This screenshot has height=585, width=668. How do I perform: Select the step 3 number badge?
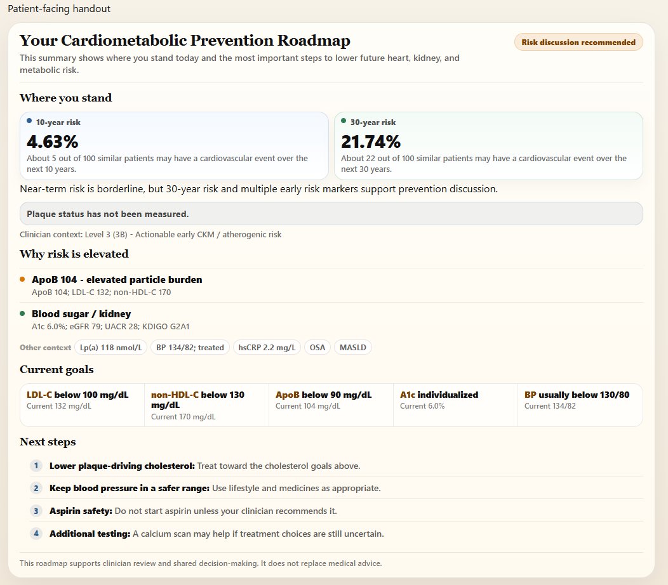(36, 511)
